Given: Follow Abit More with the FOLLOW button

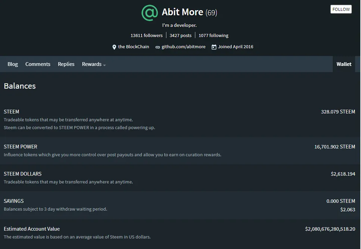Looking at the screenshot, I should tap(341, 9).
